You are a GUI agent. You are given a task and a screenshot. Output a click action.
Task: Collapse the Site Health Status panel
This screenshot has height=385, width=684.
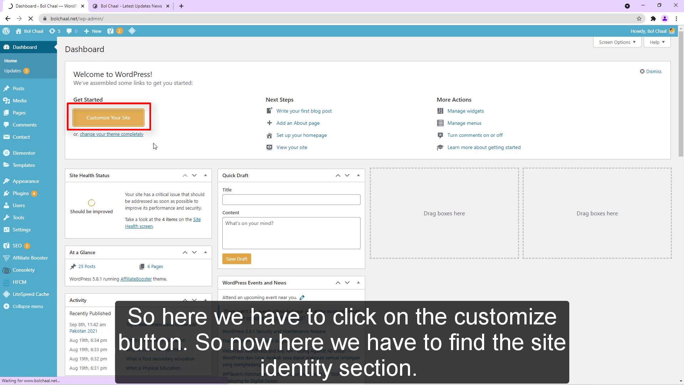pyautogui.click(x=206, y=175)
